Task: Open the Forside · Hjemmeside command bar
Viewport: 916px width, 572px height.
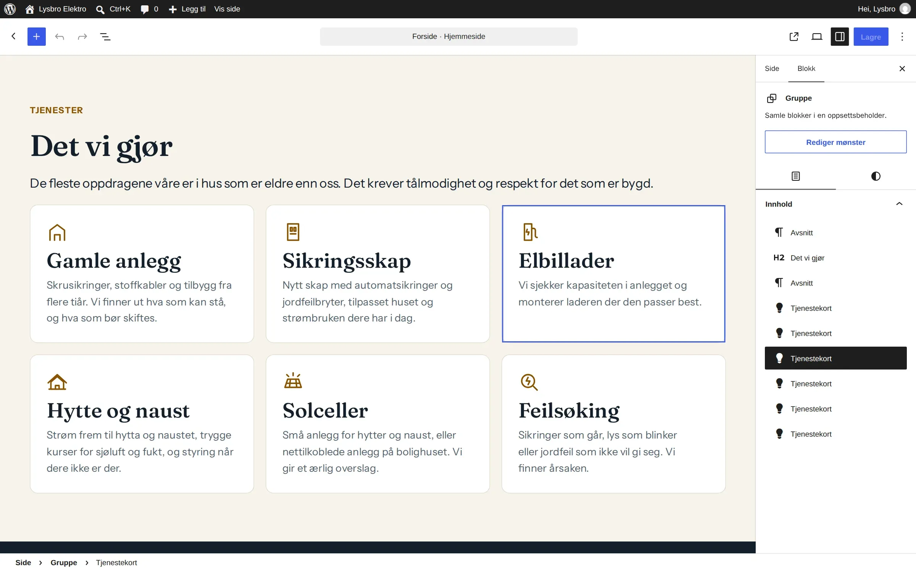Action: [x=448, y=37]
